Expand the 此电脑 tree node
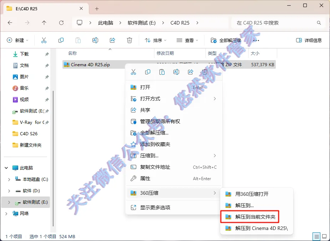The image size is (330, 241). 6,168
